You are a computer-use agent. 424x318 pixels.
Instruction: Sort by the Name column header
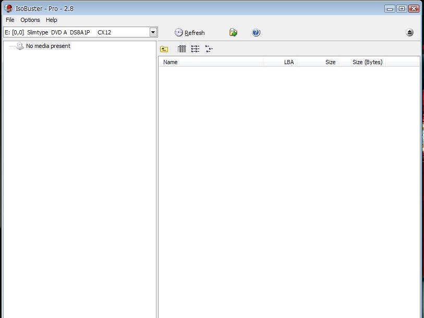[x=211, y=62]
